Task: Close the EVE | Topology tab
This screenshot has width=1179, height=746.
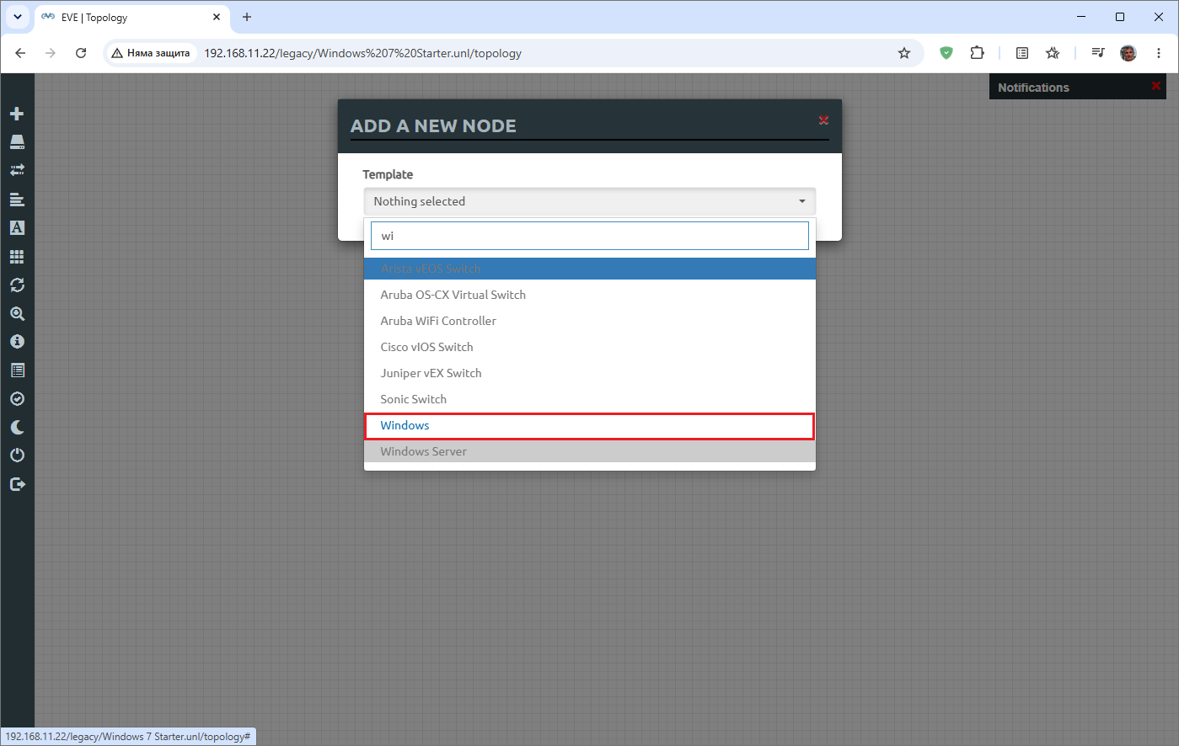Action: coord(217,17)
